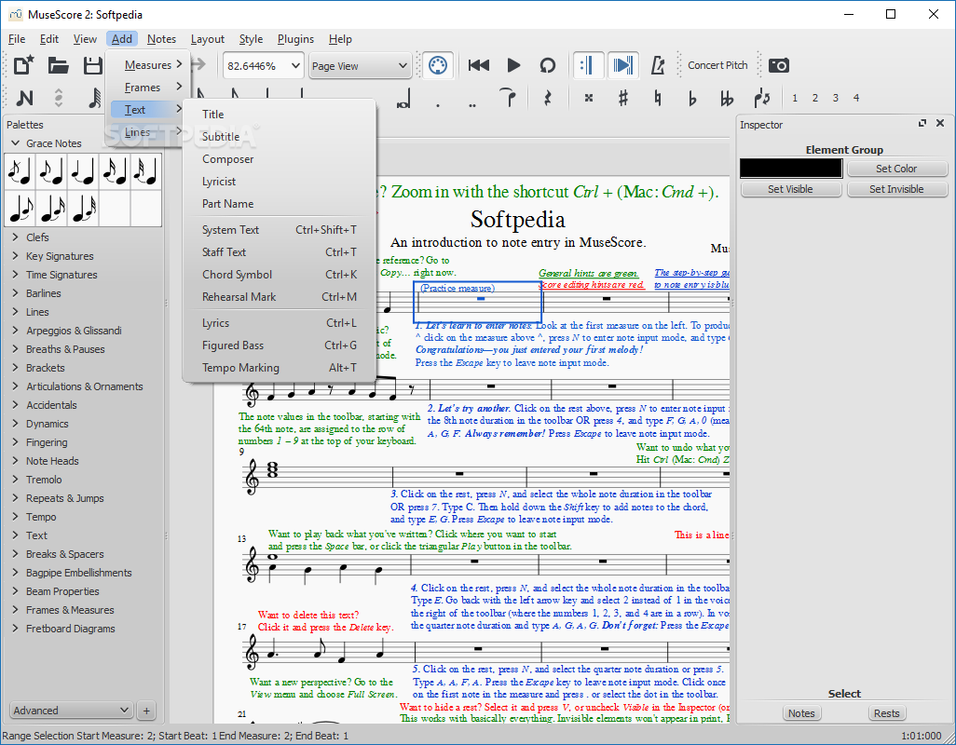Flip stem direction icon
Viewport: 956px width, 745px height.
[x=761, y=98]
